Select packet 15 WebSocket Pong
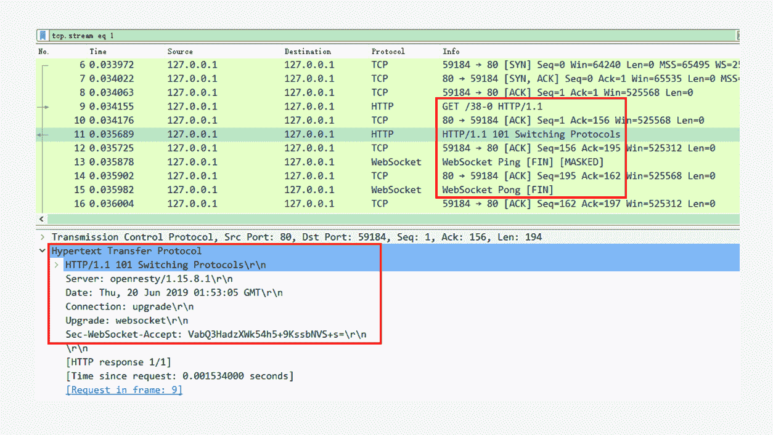The width and height of the screenshot is (773, 435). pyautogui.click(x=388, y=190)
